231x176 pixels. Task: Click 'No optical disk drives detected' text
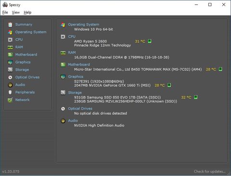(x=101, y=113)
